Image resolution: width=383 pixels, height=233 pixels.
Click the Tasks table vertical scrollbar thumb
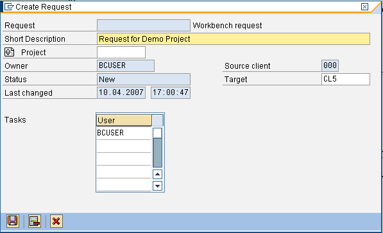158,153
